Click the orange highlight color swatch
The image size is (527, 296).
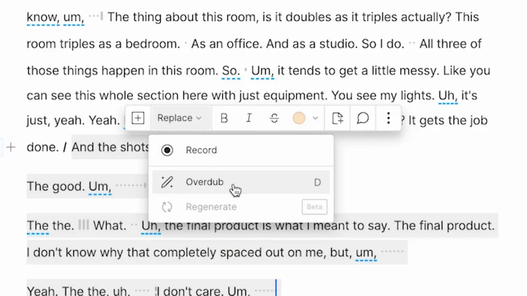click(x=299, y=118)
